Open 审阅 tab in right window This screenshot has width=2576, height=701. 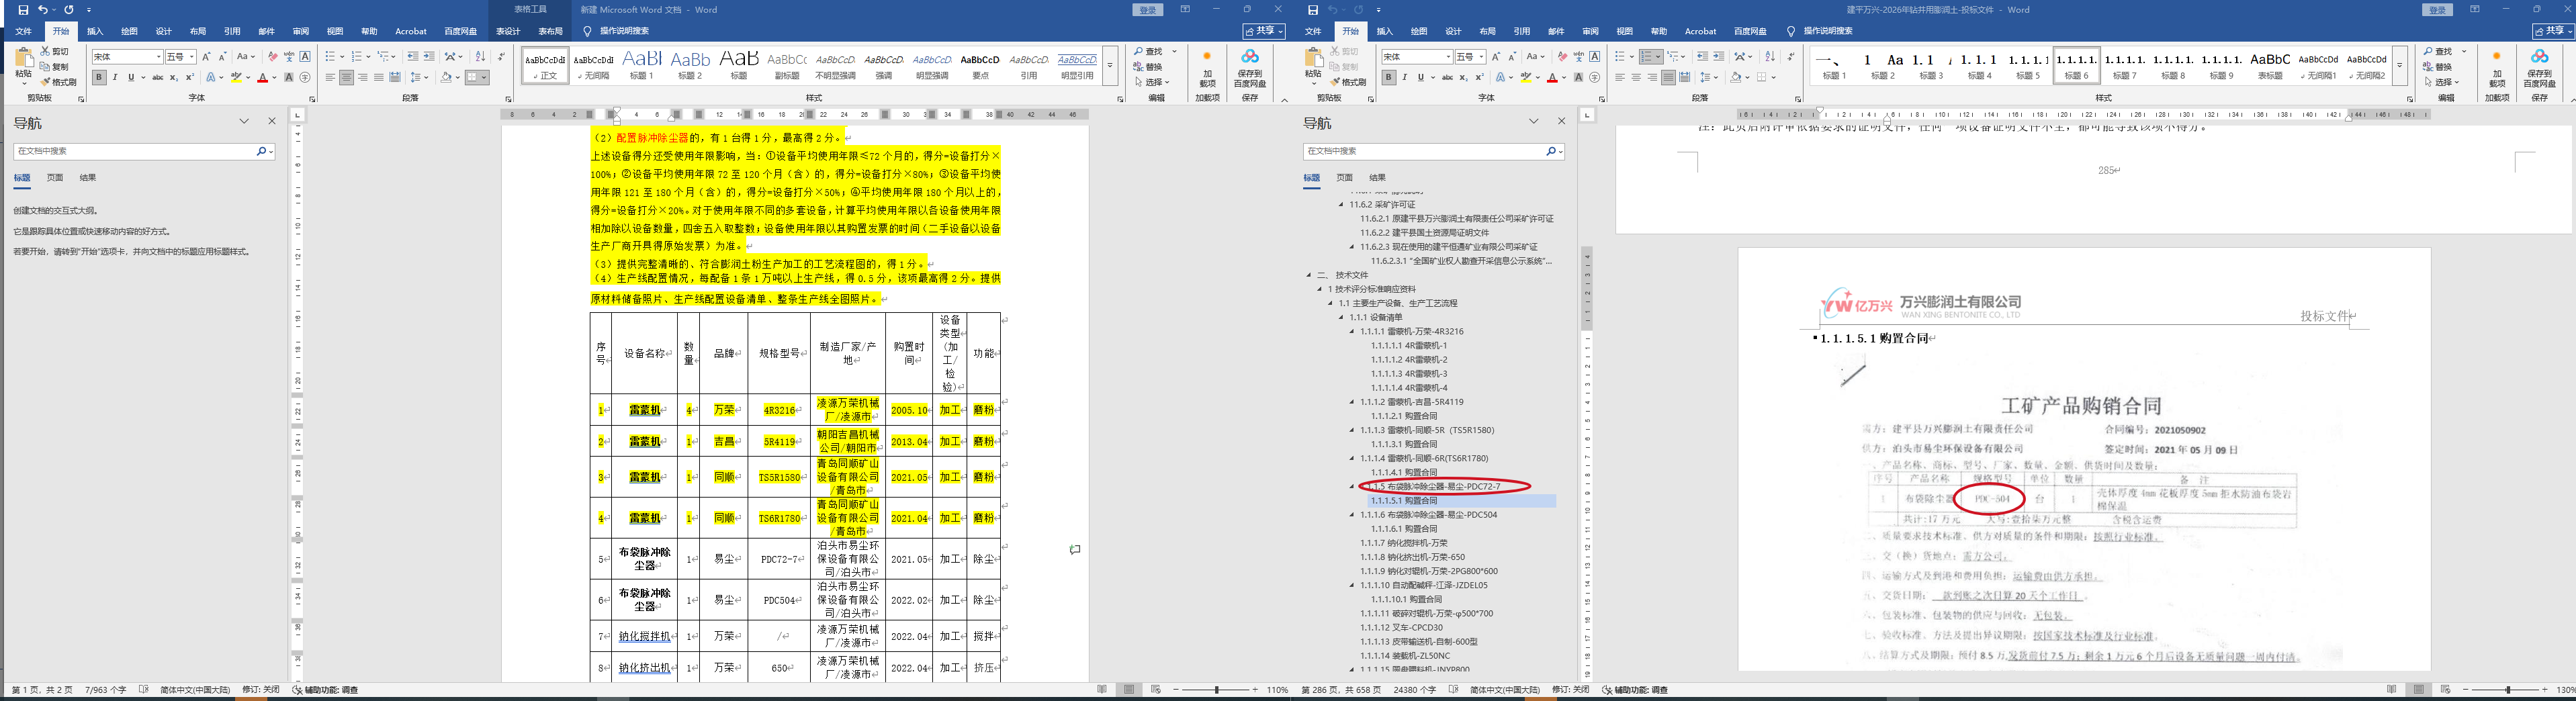(1590, 31)
